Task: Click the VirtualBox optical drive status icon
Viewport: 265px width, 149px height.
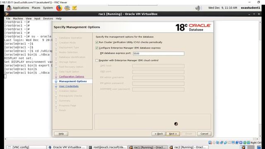Action: (214, 142)
